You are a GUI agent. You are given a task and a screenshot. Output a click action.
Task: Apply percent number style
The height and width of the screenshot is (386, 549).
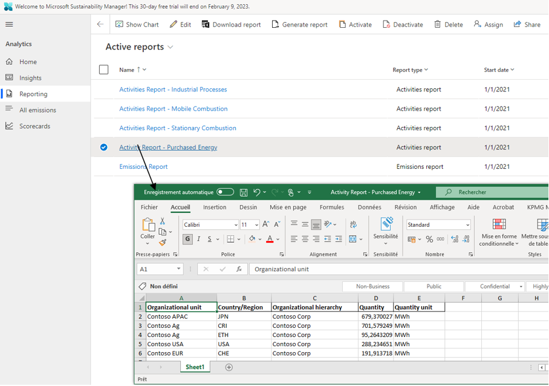429,239
